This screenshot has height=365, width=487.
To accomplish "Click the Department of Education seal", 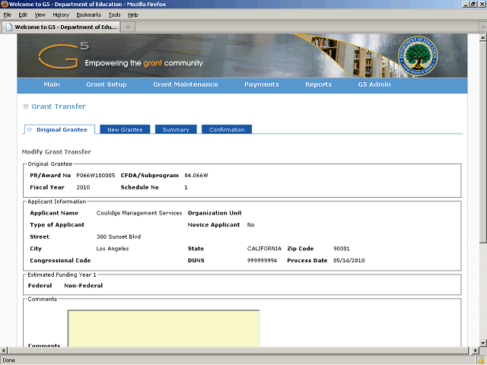I will [418, 56].
